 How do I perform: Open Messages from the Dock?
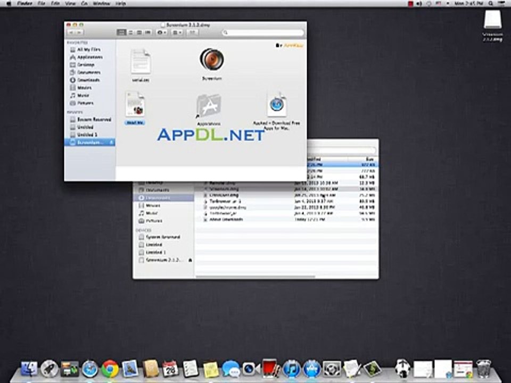click(x=230, y=369)
